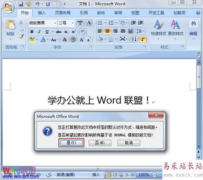Viewport: 203px width, 180px height.
Task: Open the 审阅 tab
Action: tap(118, 13)
